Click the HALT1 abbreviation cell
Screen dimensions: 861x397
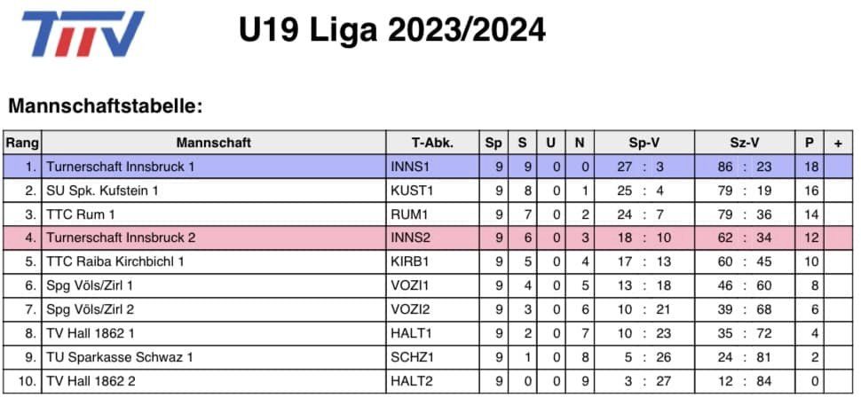click(x=432, y=333)
